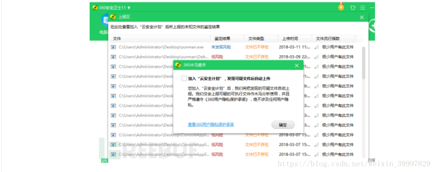Click the 上报区 window logo icon
435x172 pixels.
113,17
